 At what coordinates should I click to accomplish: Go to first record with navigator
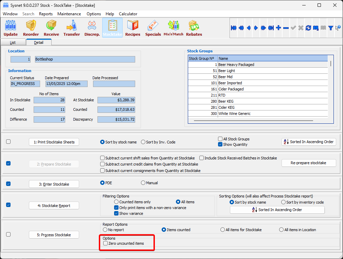point(234,28)
